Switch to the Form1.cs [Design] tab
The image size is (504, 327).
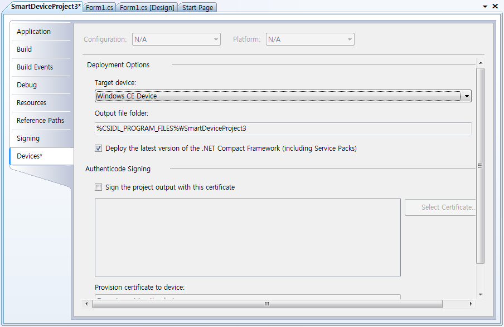pos(147,7)
